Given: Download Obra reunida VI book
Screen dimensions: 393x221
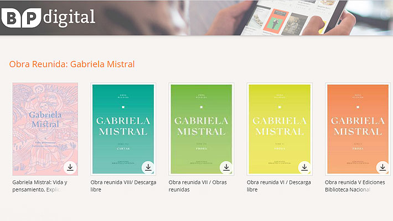Looking at the screenshot, I should [x=304, y=167].
